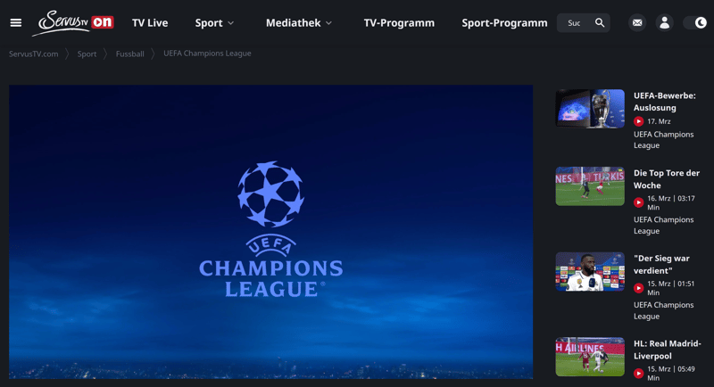Play Die Top Tore der Woche icon
This screenshot has width=714, height=387.
point(638,202)
